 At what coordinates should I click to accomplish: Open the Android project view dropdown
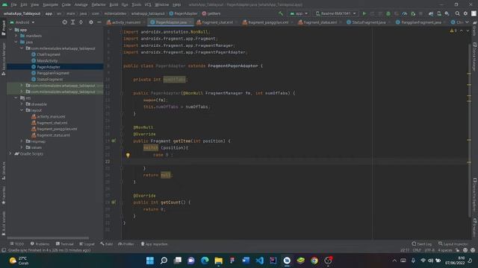coord(22,22)
